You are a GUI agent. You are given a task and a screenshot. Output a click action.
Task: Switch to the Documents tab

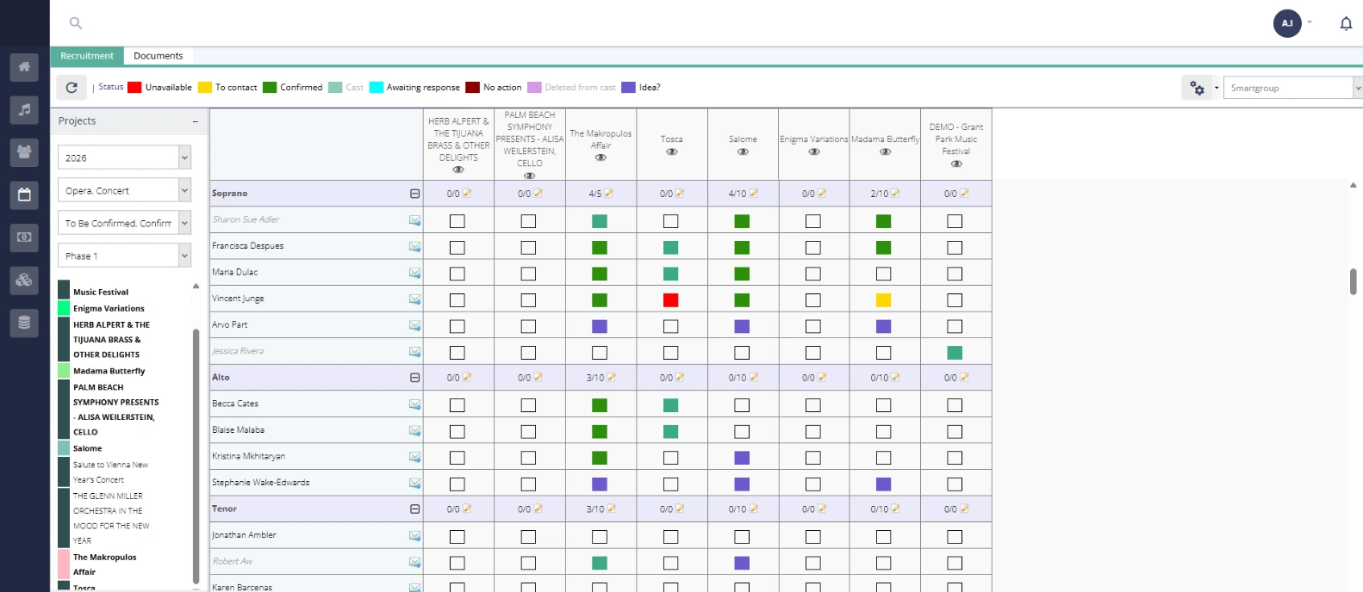[x=158, y=56]
